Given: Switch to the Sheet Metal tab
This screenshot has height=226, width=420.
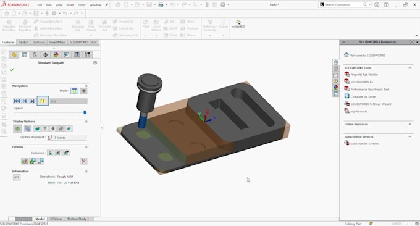Looking at the screenshot, I should [x=57, y=43].
